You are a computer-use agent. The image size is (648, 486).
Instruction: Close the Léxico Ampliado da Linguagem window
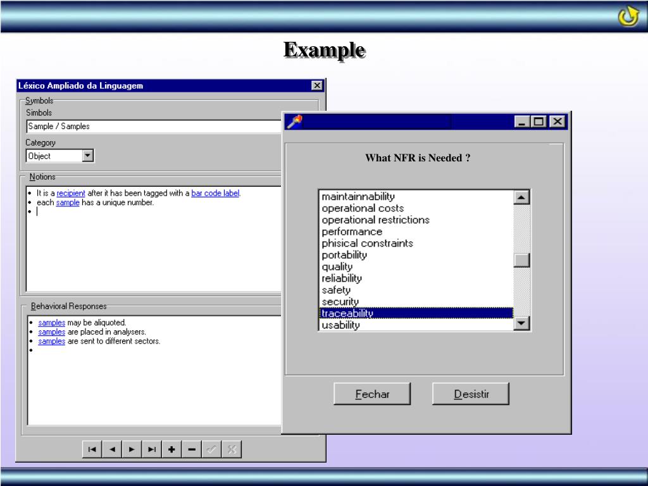(x=317, y=85)
